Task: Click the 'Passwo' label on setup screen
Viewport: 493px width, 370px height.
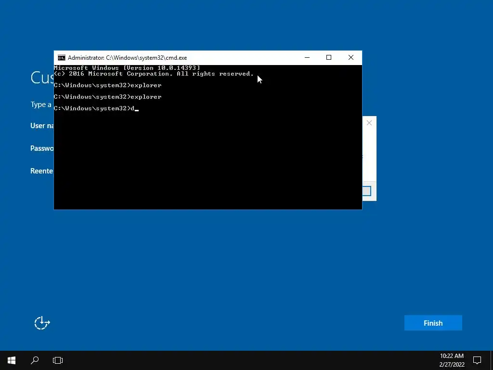Action: click(42, 148)
